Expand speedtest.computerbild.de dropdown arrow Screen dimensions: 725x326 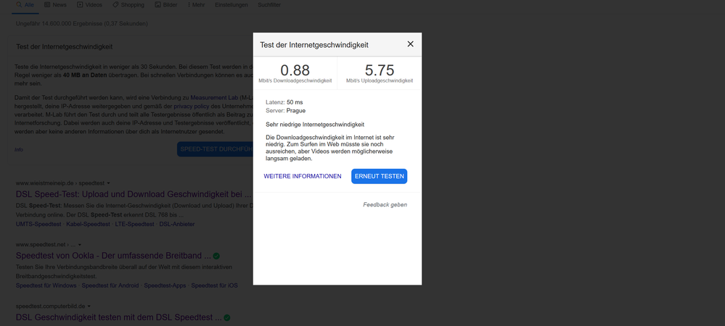pyautogui.click(x=89, y=306)
